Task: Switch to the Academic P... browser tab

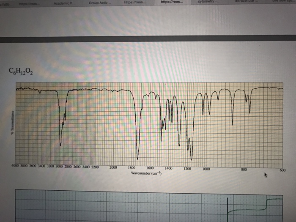Action: point(65,3)
